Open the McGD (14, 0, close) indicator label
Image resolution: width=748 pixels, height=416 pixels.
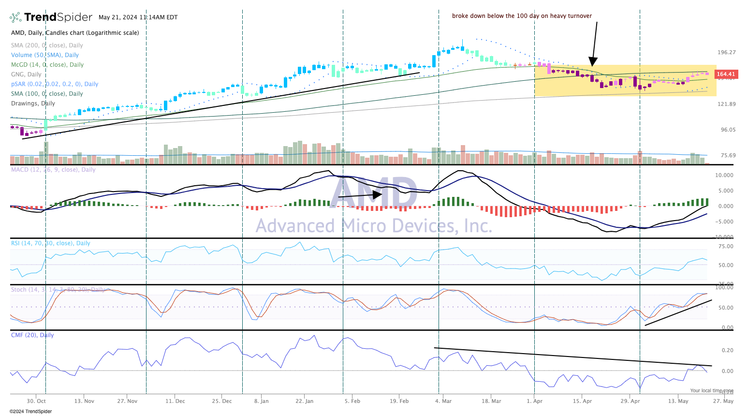pos(47,65)
